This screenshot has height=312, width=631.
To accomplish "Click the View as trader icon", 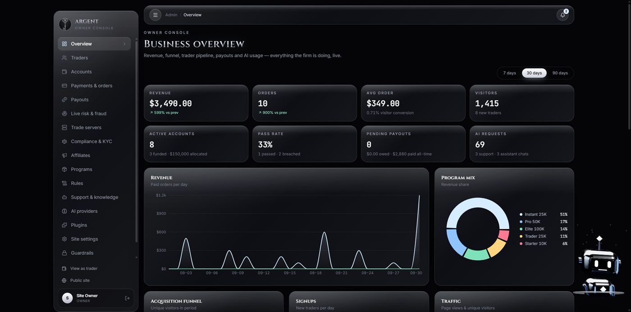I will coord(64,268).
